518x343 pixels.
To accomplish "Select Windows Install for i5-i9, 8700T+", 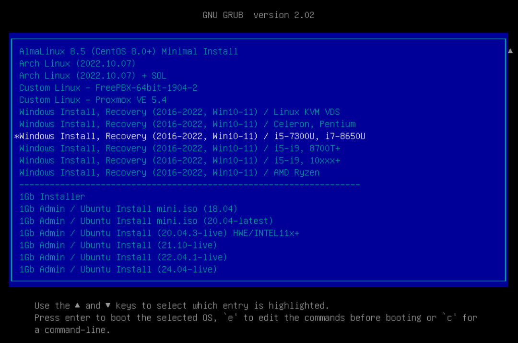I will (179, 148).
